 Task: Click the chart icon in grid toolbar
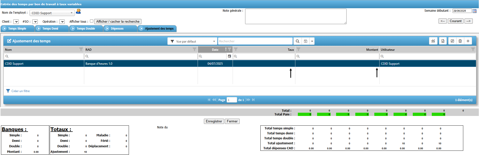pyautogui.click(x=433, y=41)
